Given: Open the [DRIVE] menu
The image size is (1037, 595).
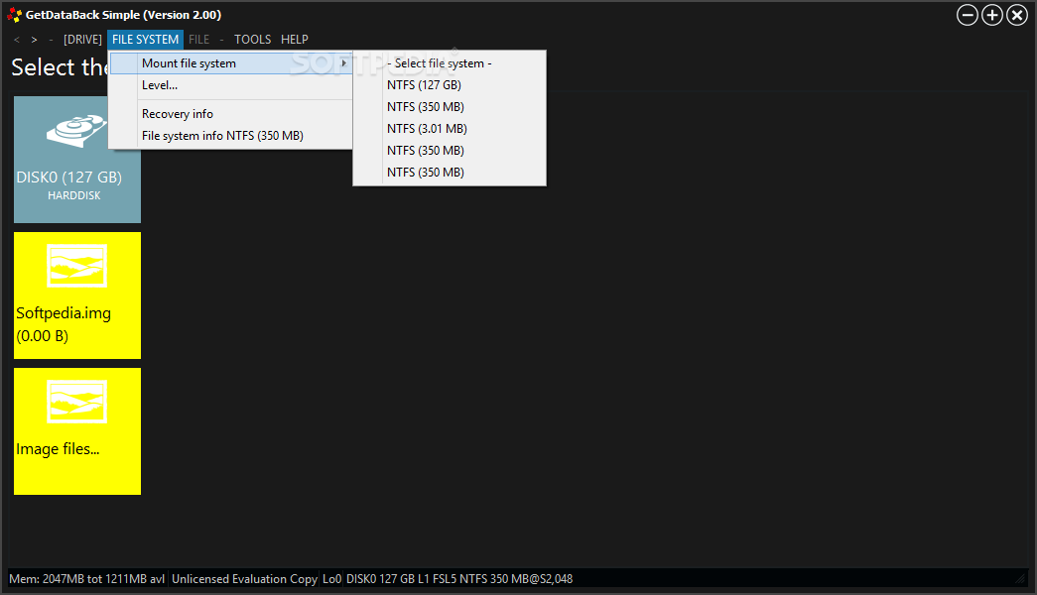Looking at the screenshot, I should (x=82, y=40).
